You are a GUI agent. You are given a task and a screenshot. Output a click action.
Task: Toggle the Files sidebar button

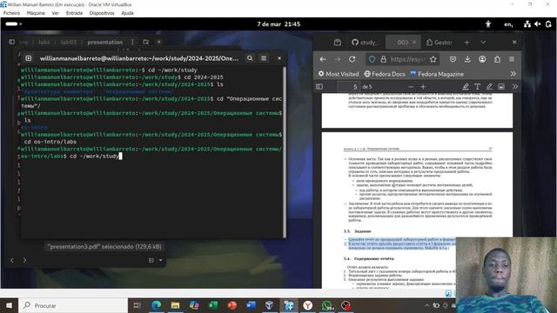11,42
